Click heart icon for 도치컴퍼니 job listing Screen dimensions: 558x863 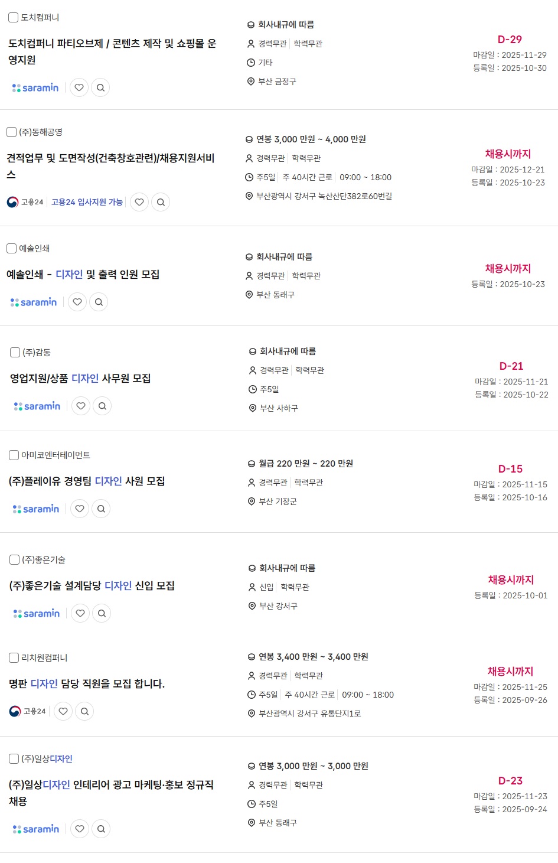pos(79,87)
